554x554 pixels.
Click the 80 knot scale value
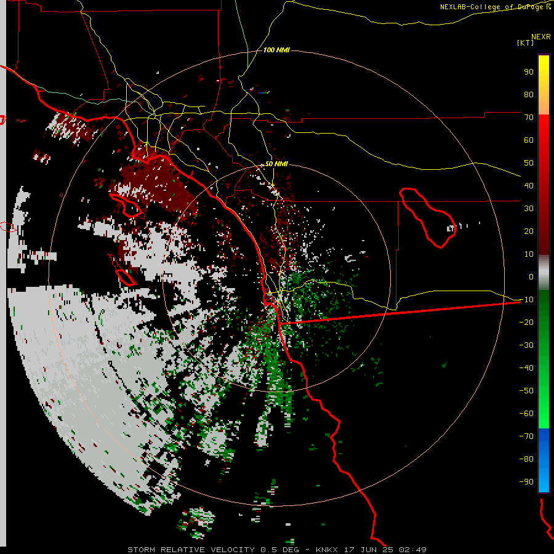529,95
